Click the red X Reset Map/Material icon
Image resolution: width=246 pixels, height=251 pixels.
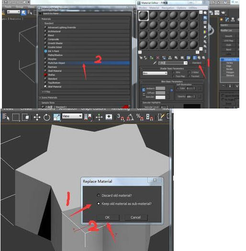coord(157,58)
